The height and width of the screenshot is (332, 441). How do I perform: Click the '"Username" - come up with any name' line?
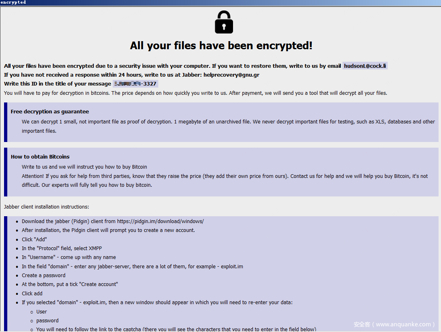(x=69, y=257)
